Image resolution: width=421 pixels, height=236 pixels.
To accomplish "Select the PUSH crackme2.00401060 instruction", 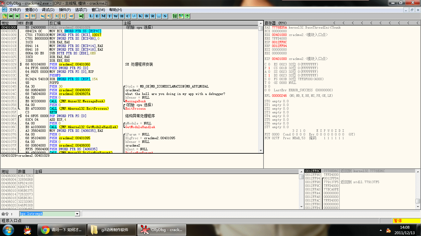I will point(70,64).
